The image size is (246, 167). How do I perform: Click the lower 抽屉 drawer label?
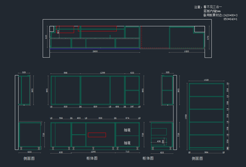tap(127, 143)
